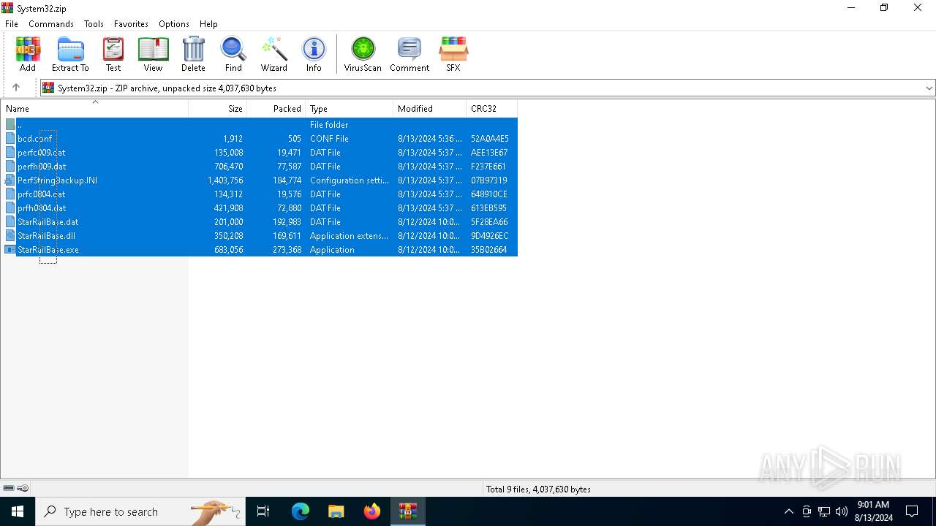Open the File menu
936x526 pixels.
12,24
